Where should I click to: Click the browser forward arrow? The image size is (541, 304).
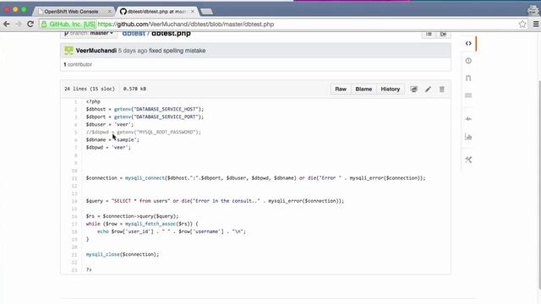[19, 24]
